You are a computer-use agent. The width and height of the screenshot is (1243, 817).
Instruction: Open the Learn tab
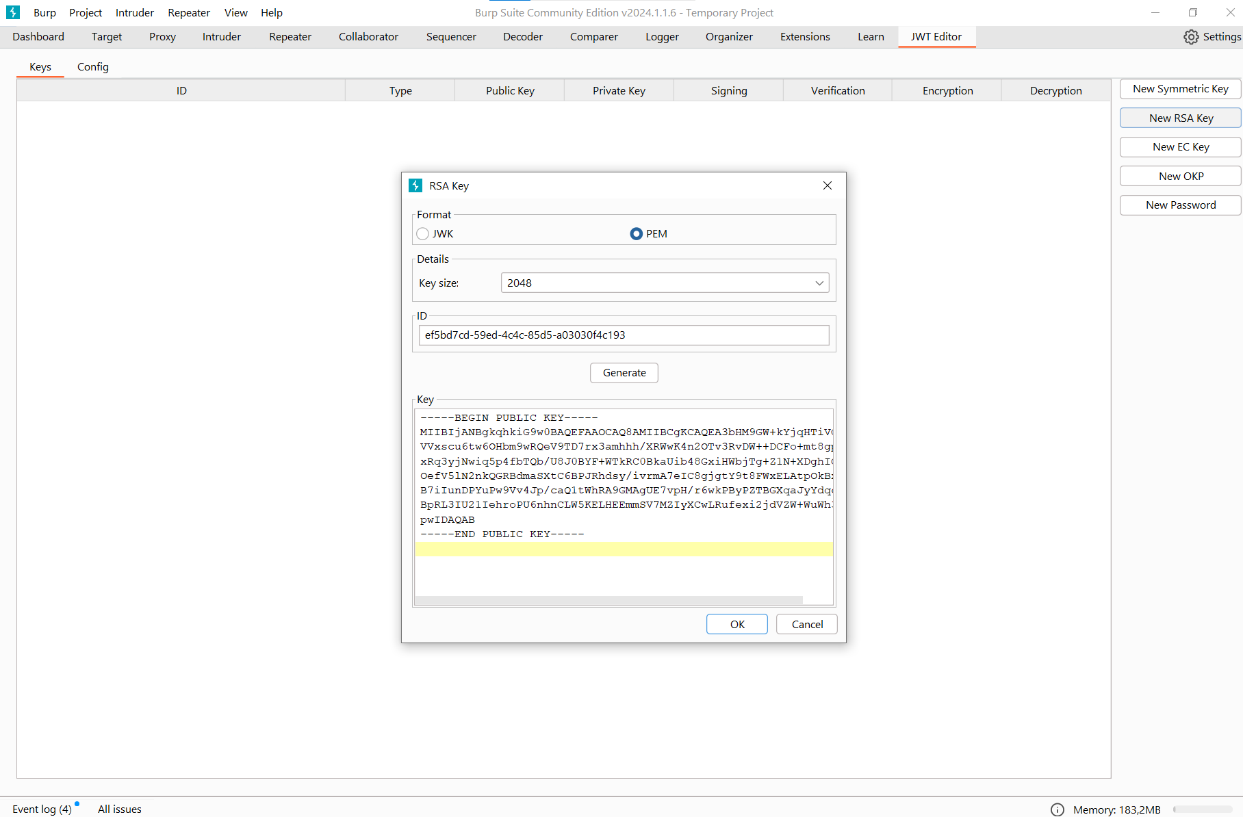click(871, 37)
